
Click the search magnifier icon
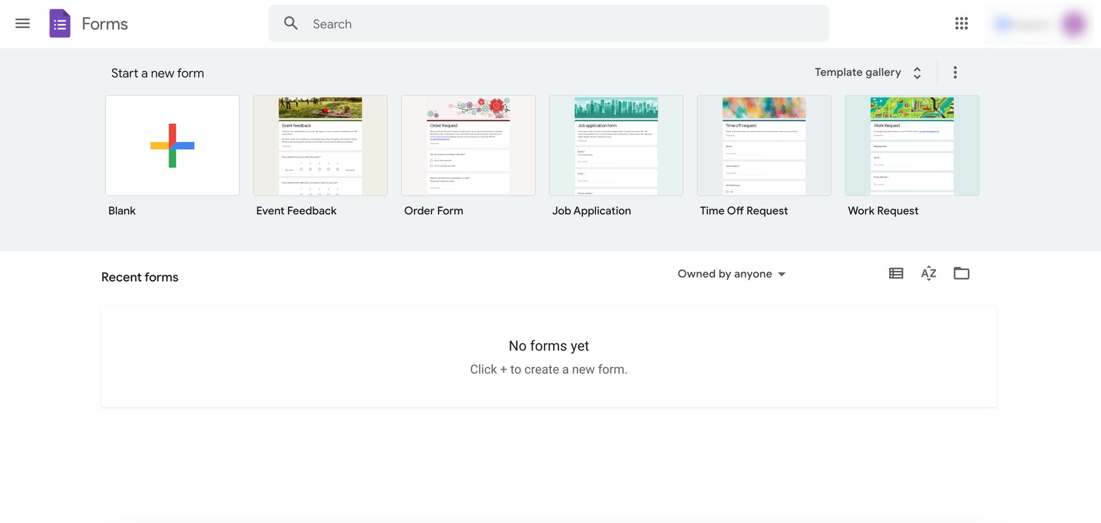[x=291, y=23]
